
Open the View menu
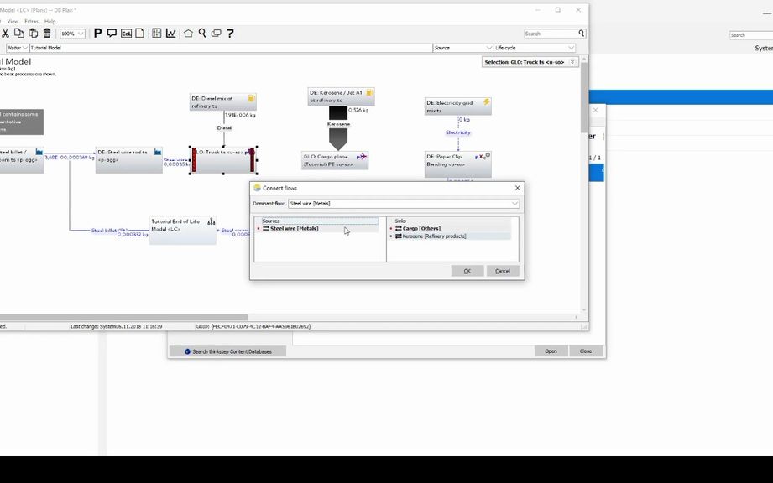tap(13, 22)
